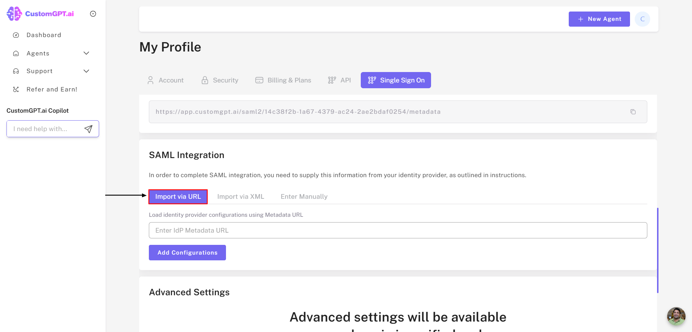Click the CustomGPT.ai brain logo

(14, 14)
